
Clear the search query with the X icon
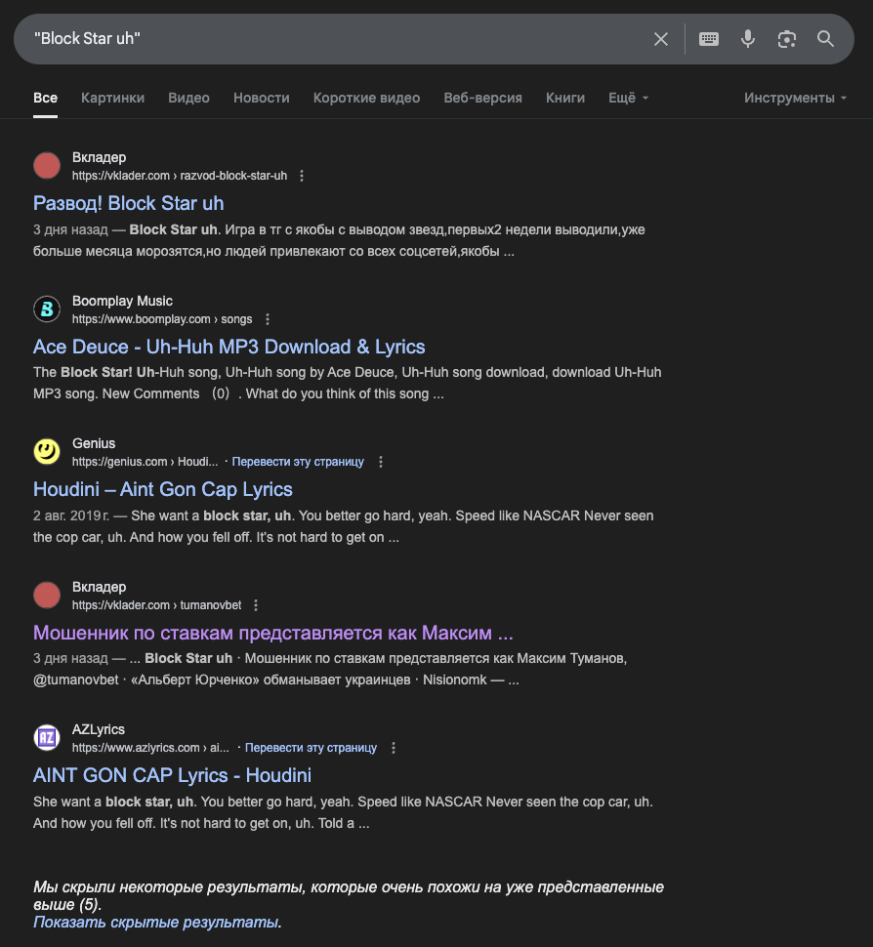(661, 39)
